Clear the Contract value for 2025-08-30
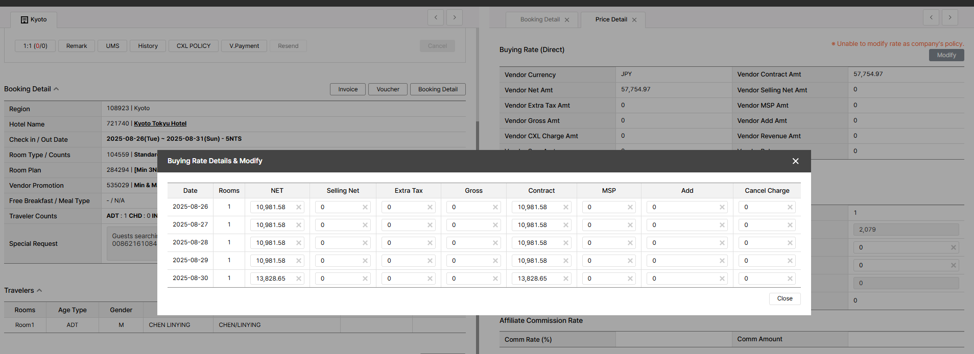 565,279
